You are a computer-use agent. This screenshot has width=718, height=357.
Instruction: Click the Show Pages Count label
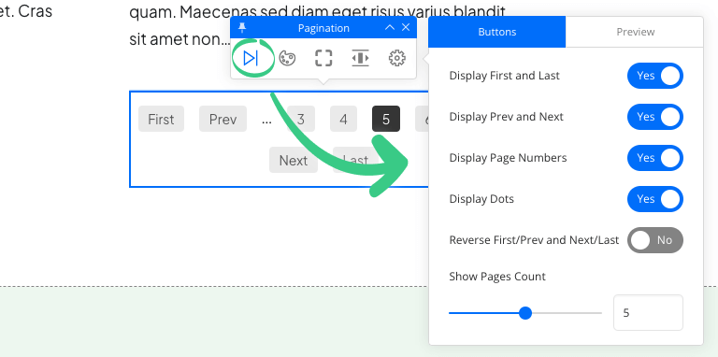coord(497,277)
